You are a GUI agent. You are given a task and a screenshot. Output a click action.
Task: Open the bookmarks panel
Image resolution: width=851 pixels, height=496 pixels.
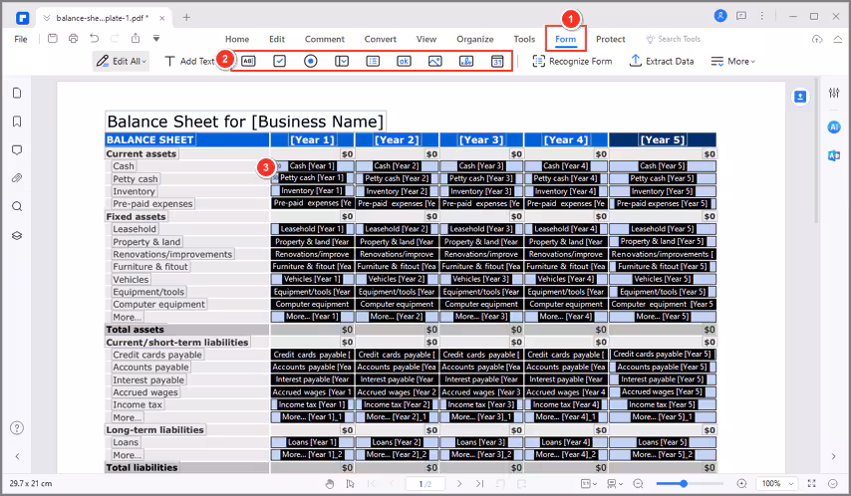click(x=17, y=122)
